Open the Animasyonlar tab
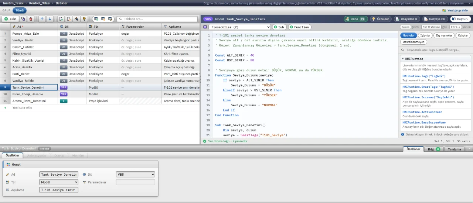Viewport: 473px width, 203px height. pyautogui.click(x=37, y=155)
